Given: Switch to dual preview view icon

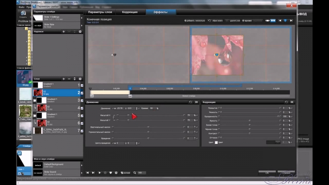Looking at the screenshot, I should 273,21.
